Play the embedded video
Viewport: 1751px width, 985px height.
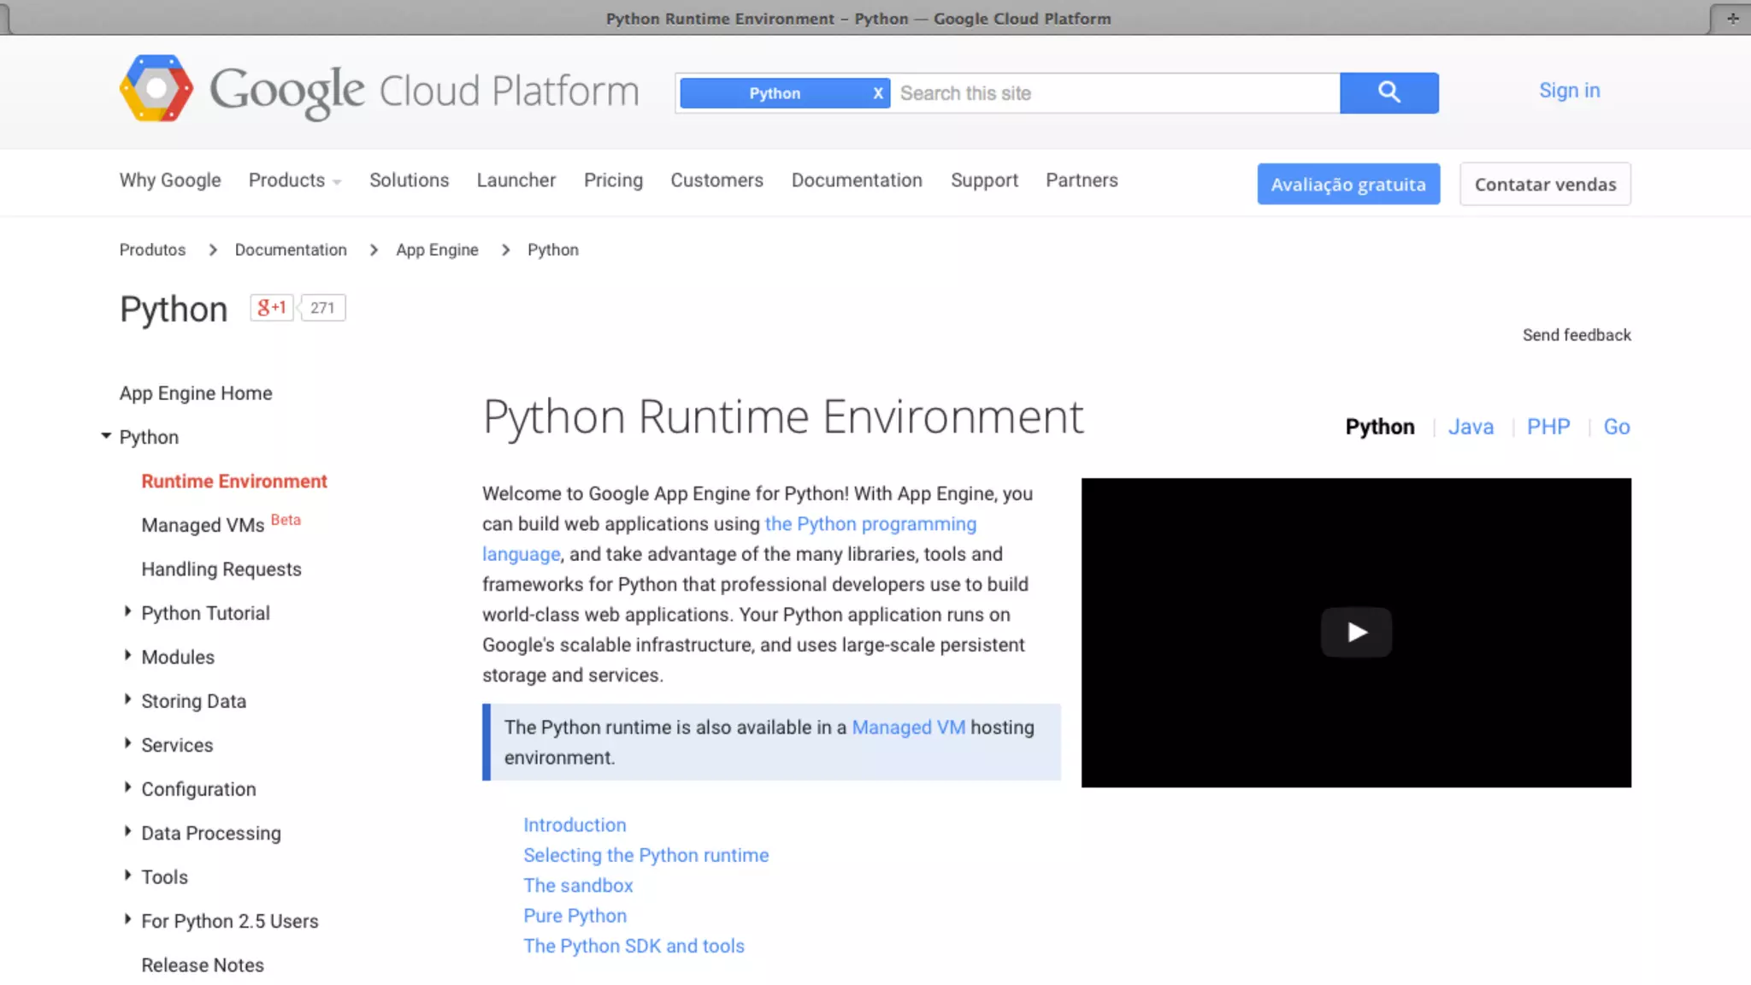pyautogui.click(x=1356, y=632)
